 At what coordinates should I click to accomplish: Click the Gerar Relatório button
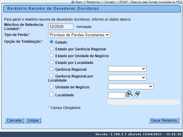[164, 120]
